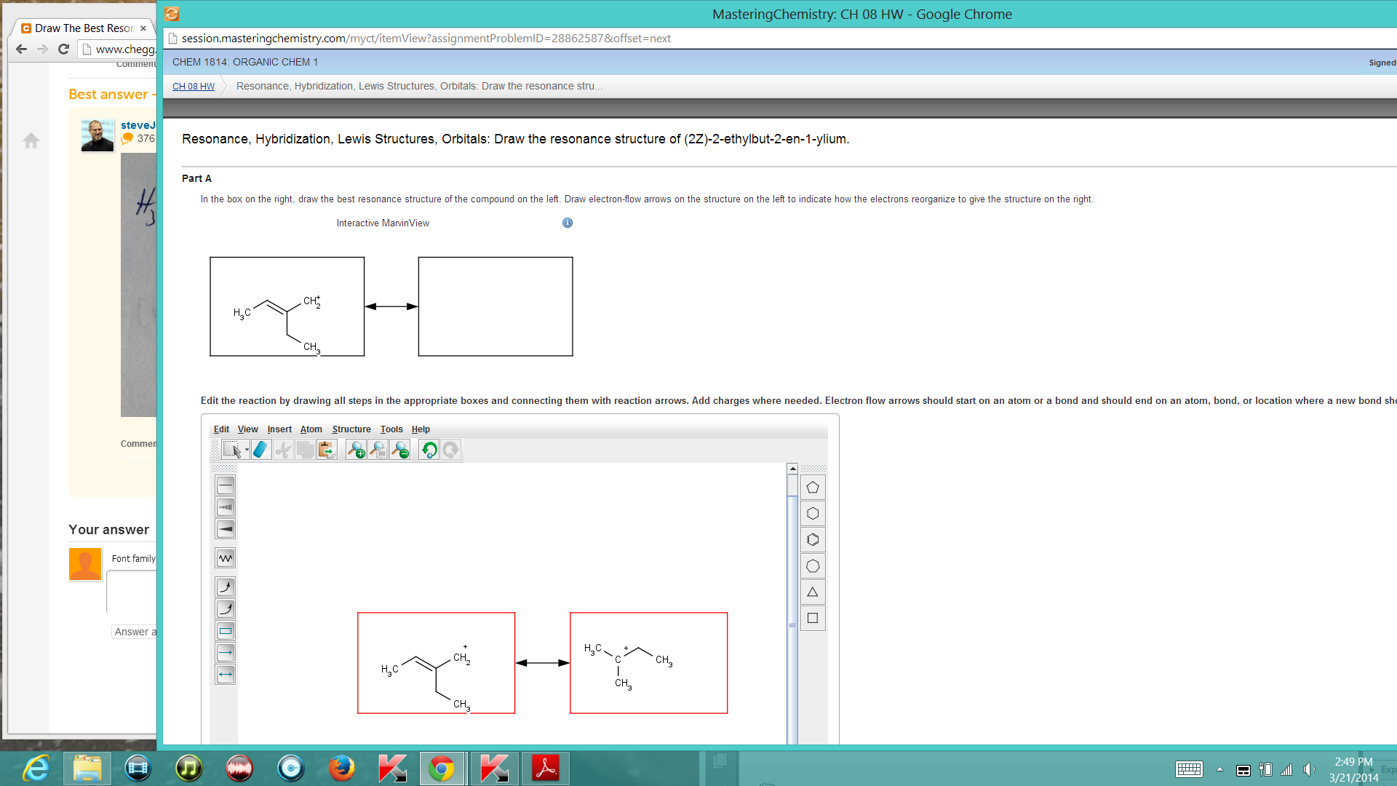1397x786 pixels.
Task: Open the Structure menu in MarvinSketch
Action: pyautogui.click(x=351, y=429)
